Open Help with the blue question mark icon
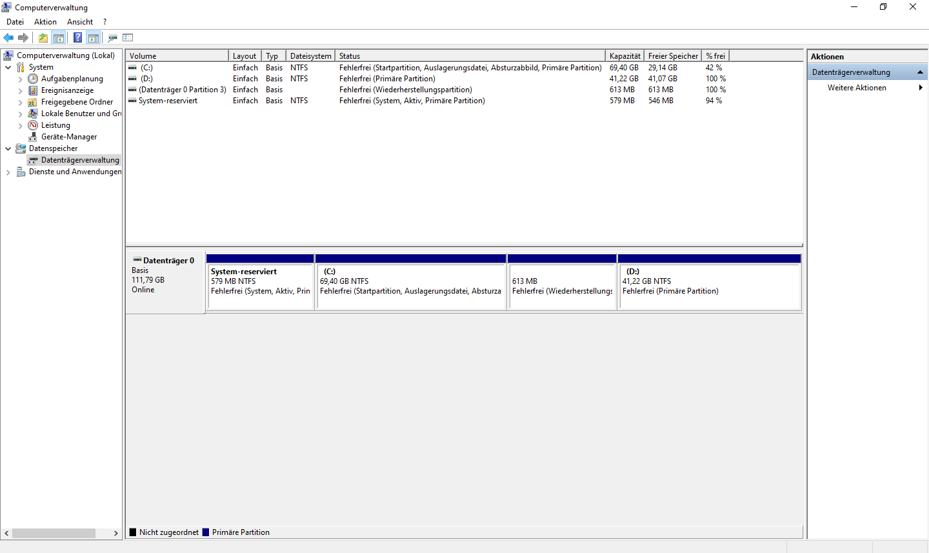 pyautogui.click(x=78, y=37)
